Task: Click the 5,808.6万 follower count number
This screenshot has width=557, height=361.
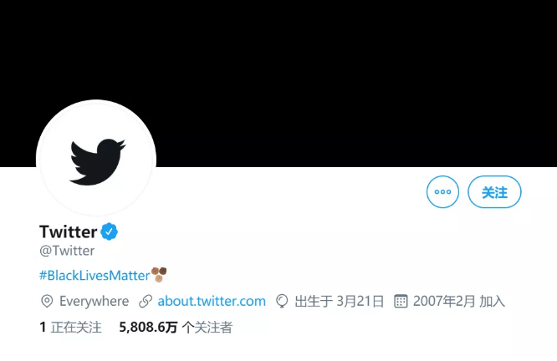Action: click(x=148, y=328)
